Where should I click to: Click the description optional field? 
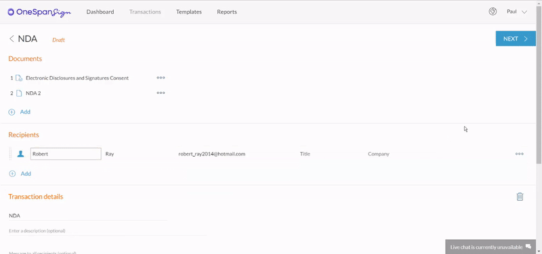point(108,230)
